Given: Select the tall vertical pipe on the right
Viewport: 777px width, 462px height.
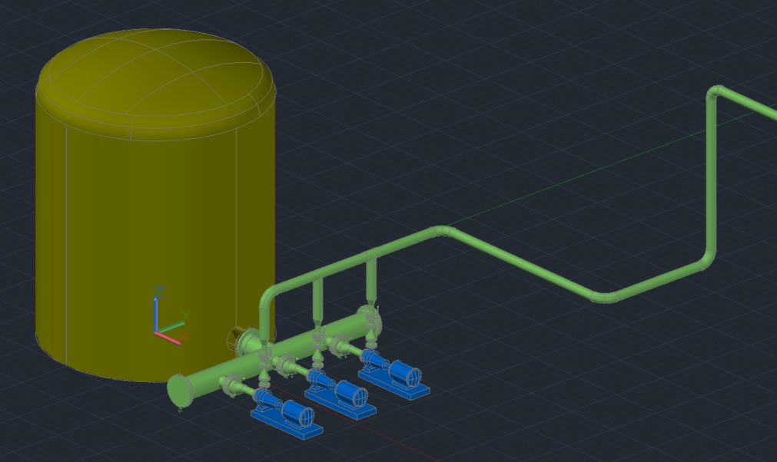Looking at the screenshot, I should [711, 177].
